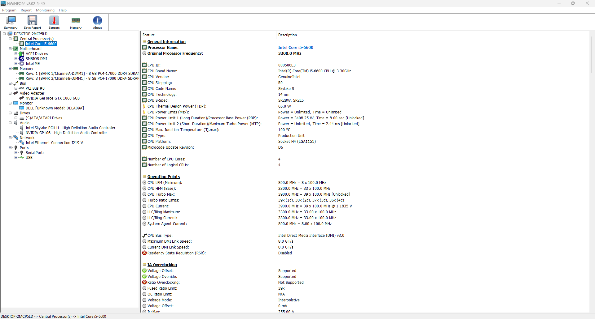Viewport: 595px width, 319px height.
Task: Click the Video Adapter card icon
Action: (x=16, y=93)
